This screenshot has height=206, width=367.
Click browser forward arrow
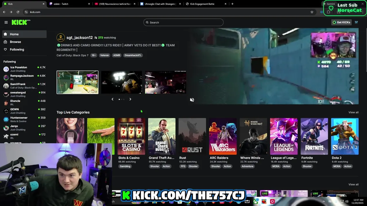(11, 12)
